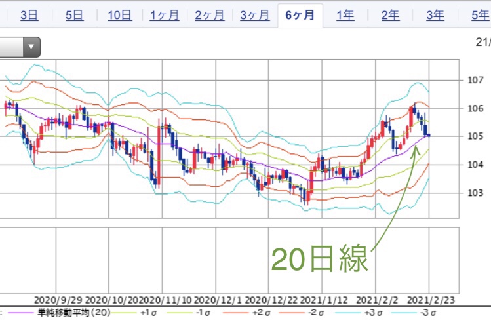Image resolution: width=491 pixels, height=333 pixels.
Task: Select the 2年 time period
Action: [x=391, y=16]
